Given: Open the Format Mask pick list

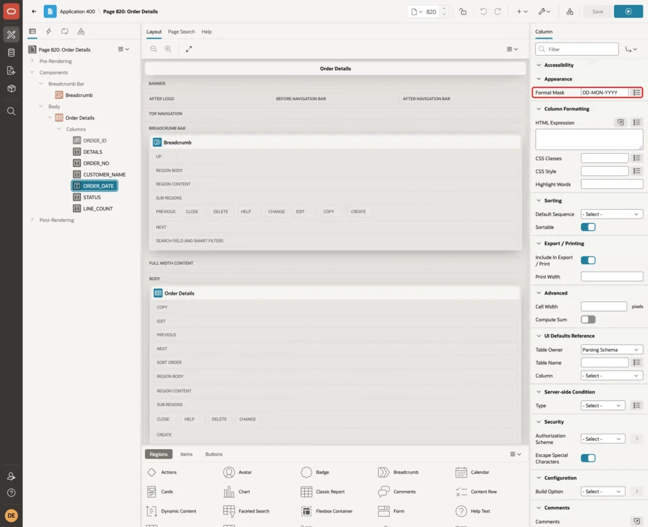Looking at the screenshot, I should 637,92.
